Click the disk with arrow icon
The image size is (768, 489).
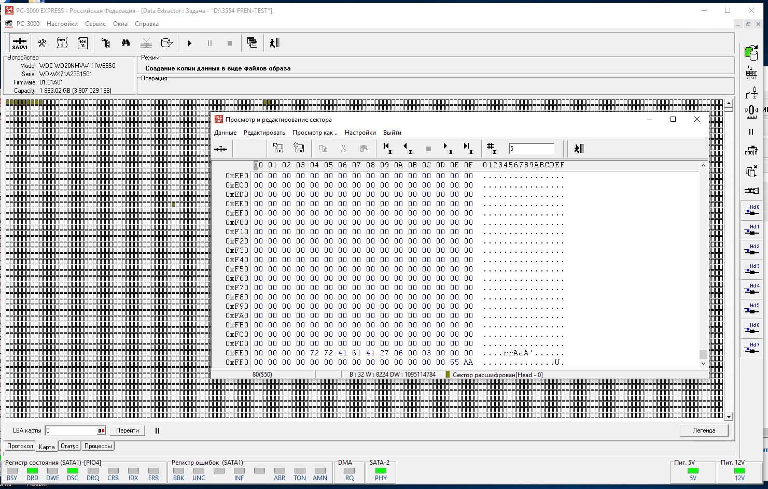click(x=166, y=43)
